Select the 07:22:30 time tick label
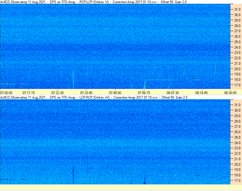 coord(57,93)
